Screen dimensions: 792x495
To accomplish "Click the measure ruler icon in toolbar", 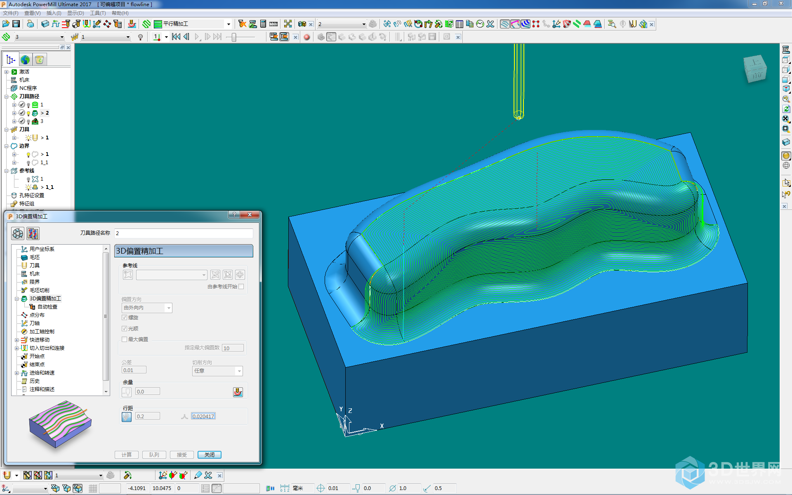I will 273,24.
